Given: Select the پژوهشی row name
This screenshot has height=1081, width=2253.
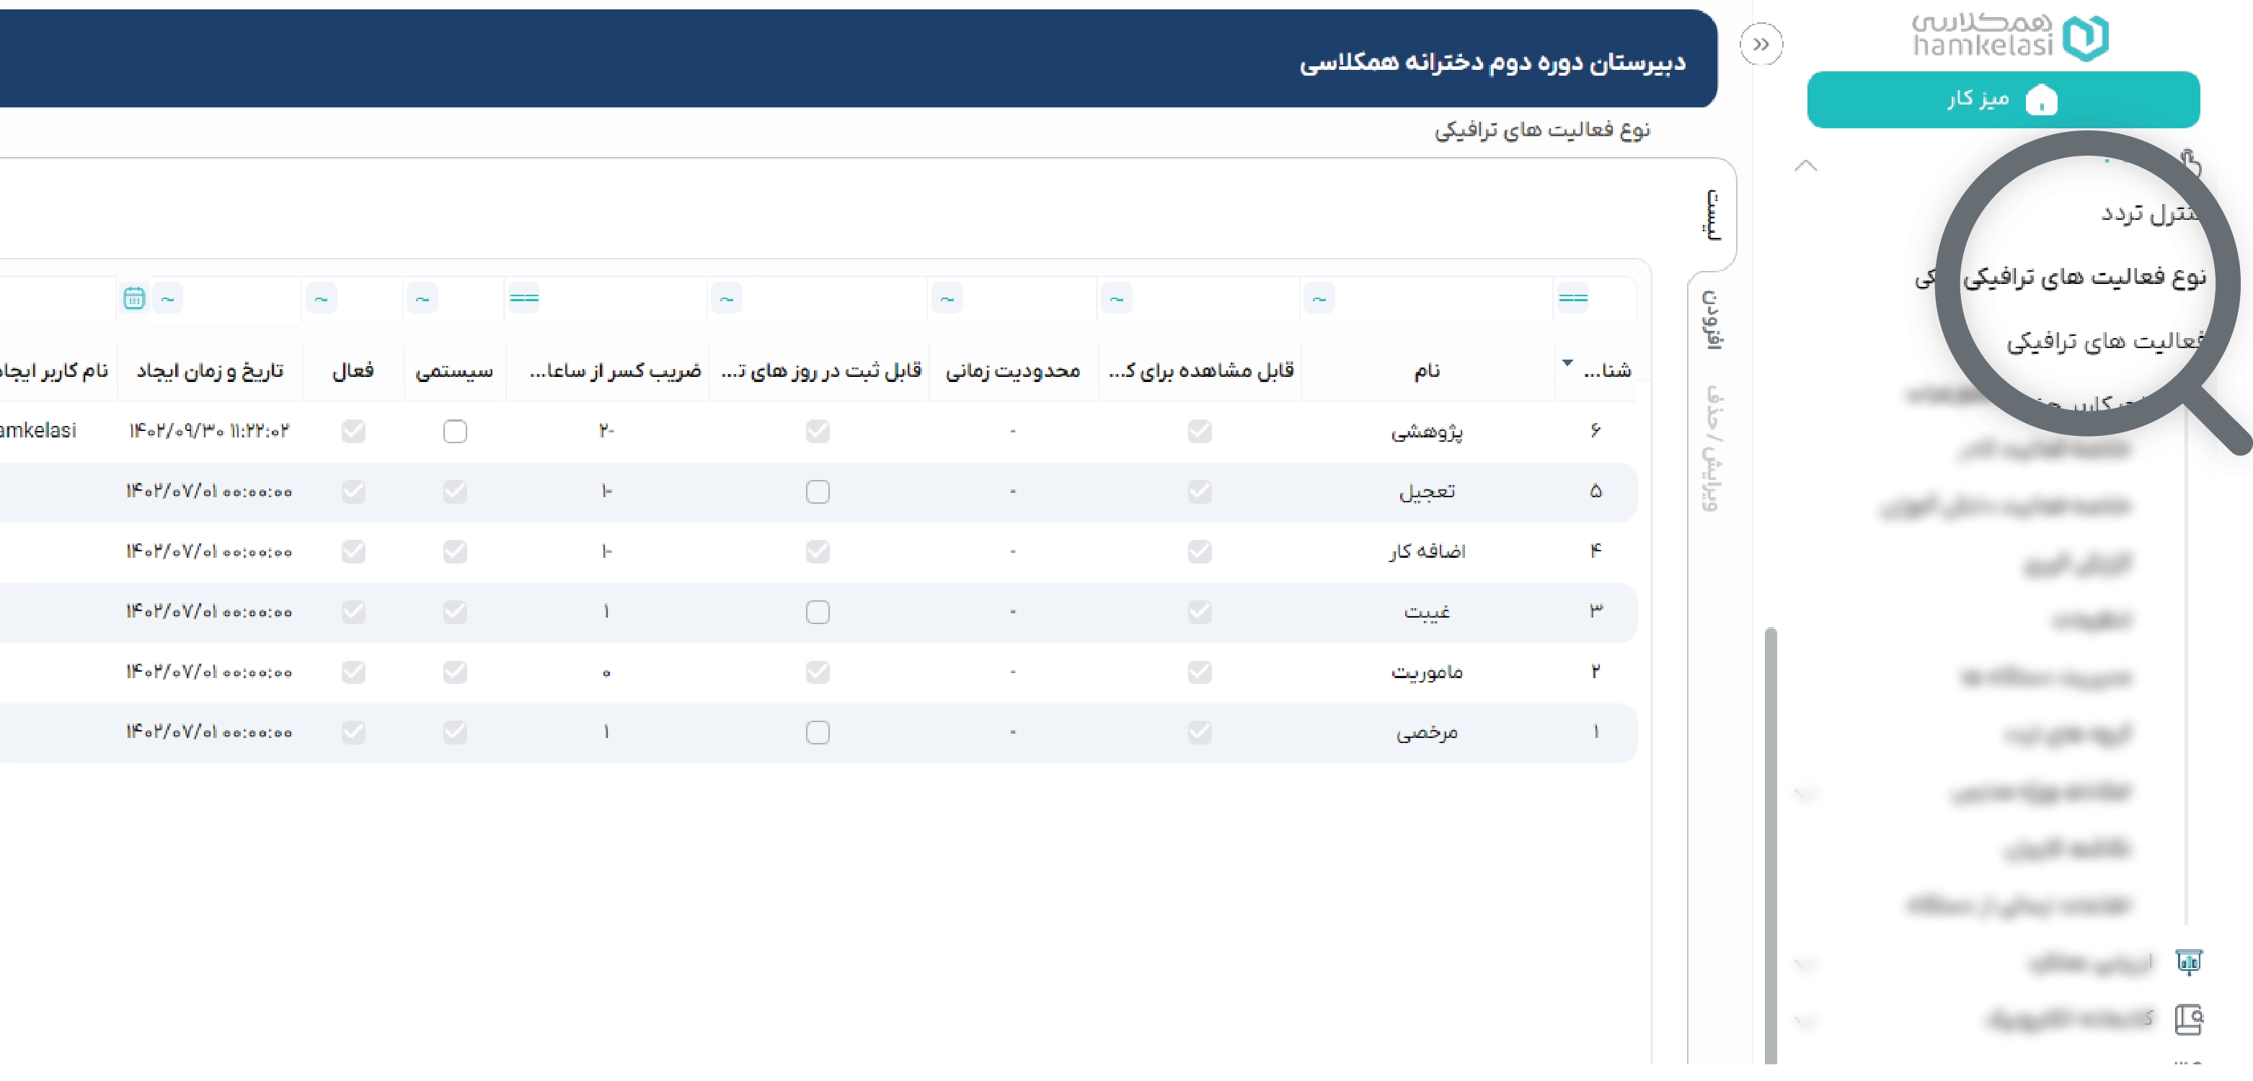Looking at the screenshot, I should point(1427,431).
